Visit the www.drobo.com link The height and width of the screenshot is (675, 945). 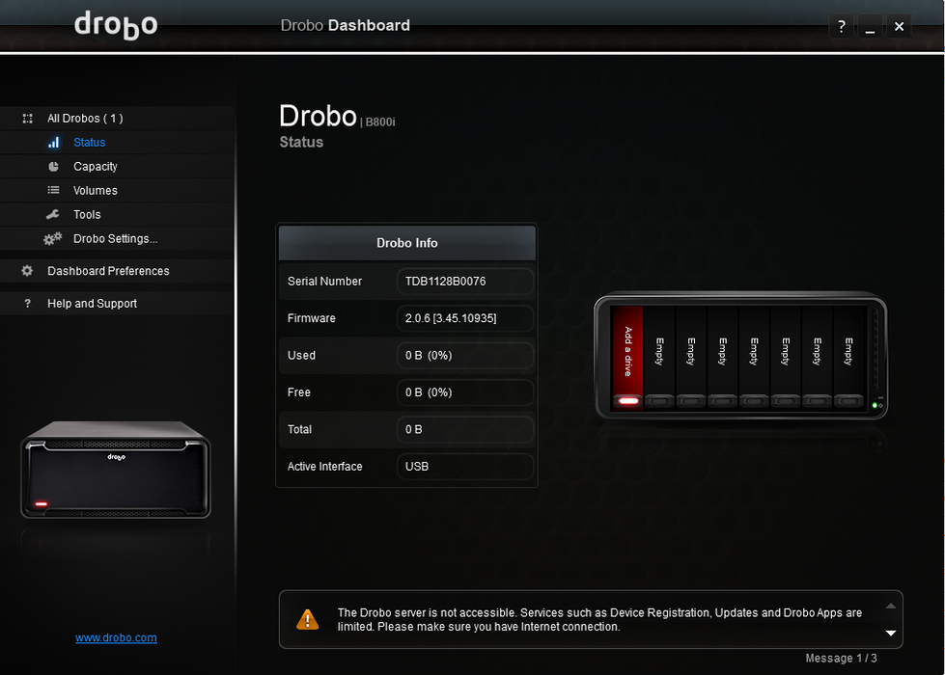pyautogui.click(x=116, y=637)
